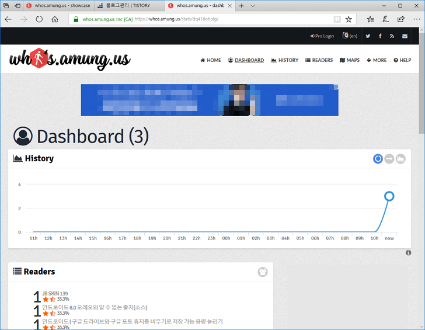This screenshot has width=425, height=330.
Task: Click the 'now' data point on chart
Action: point(389,196)
